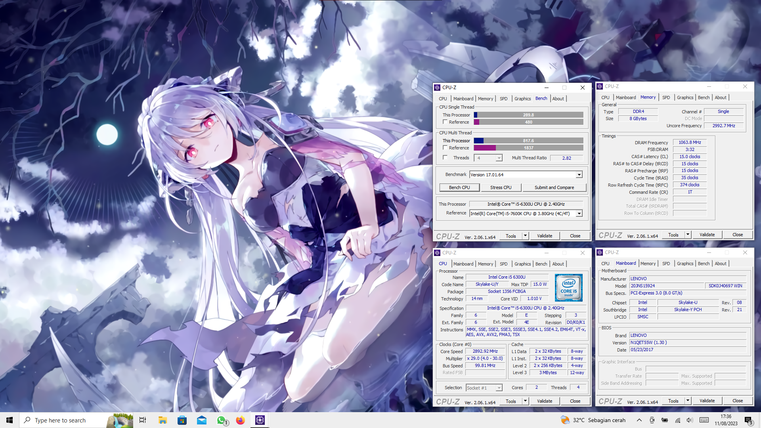Click CPU-Z title icon in Mainboard window
The height and width of the screenshot is (428, 761).
pyautogui.click(x=600, y=252)
